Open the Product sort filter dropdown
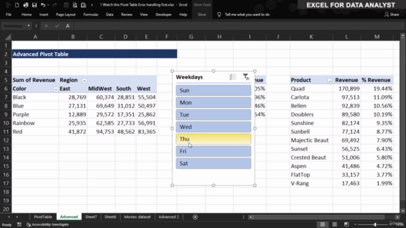The width and height of the screenshot is (406, 228). coord(330,80)
